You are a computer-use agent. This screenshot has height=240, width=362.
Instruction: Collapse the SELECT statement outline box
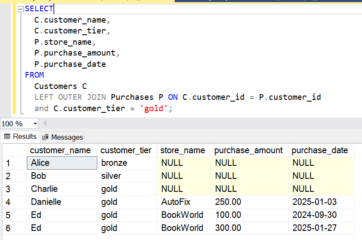[x=21, y=9]
